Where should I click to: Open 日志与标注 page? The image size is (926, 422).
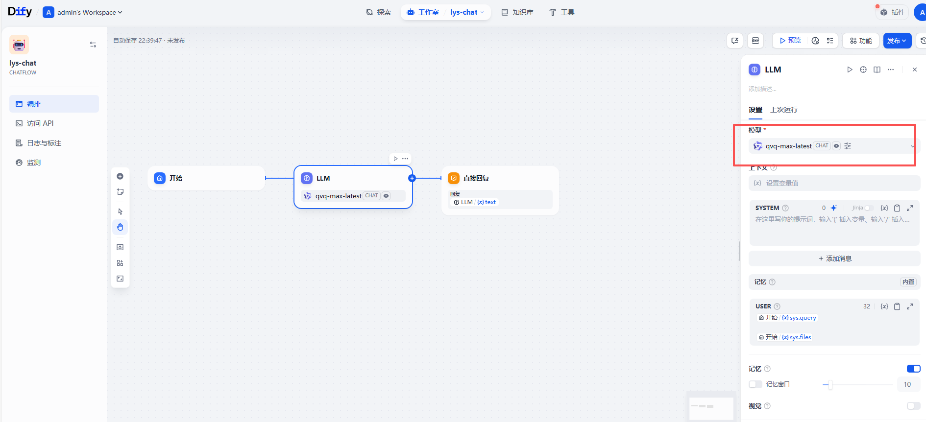(54, 143)
